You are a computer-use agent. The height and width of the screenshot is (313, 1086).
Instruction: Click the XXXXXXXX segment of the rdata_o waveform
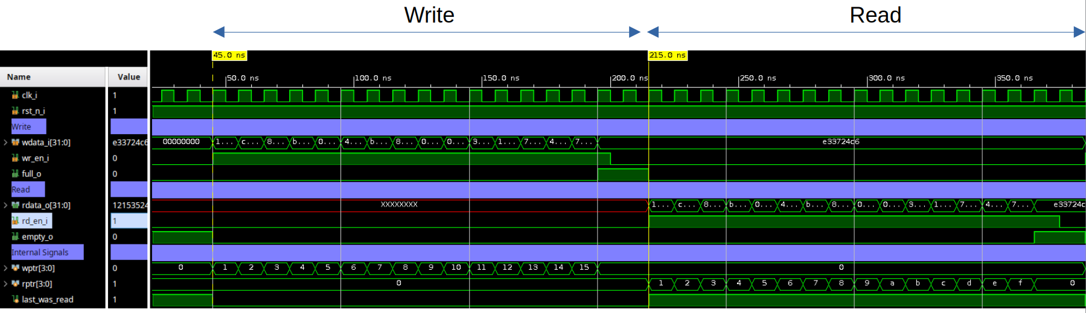click(x=399, y=205)
